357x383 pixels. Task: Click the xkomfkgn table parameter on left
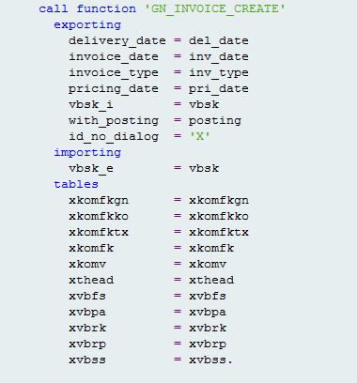pyautogui.click(x=99, y=201)
